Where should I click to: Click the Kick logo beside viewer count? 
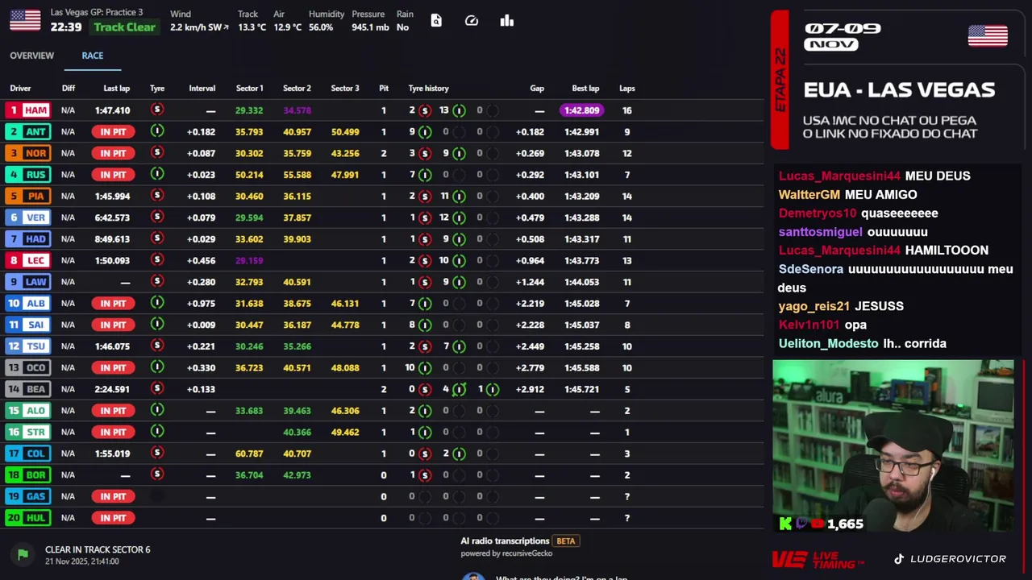click(785, 524)
